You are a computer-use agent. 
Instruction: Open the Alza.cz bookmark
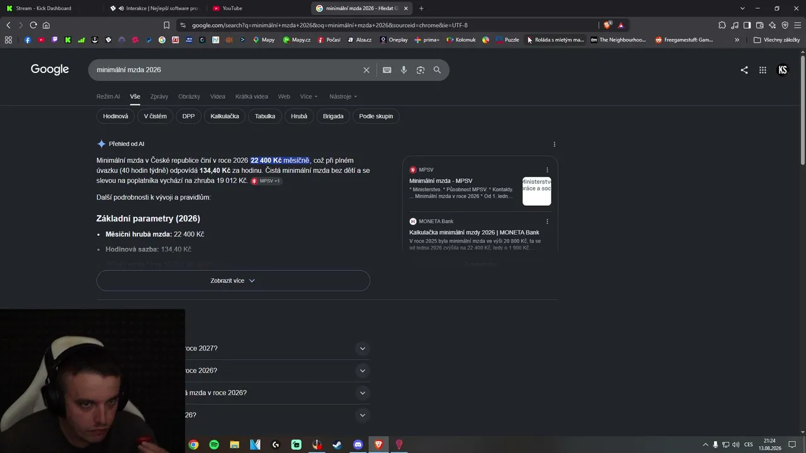click(x=360, y=40)
